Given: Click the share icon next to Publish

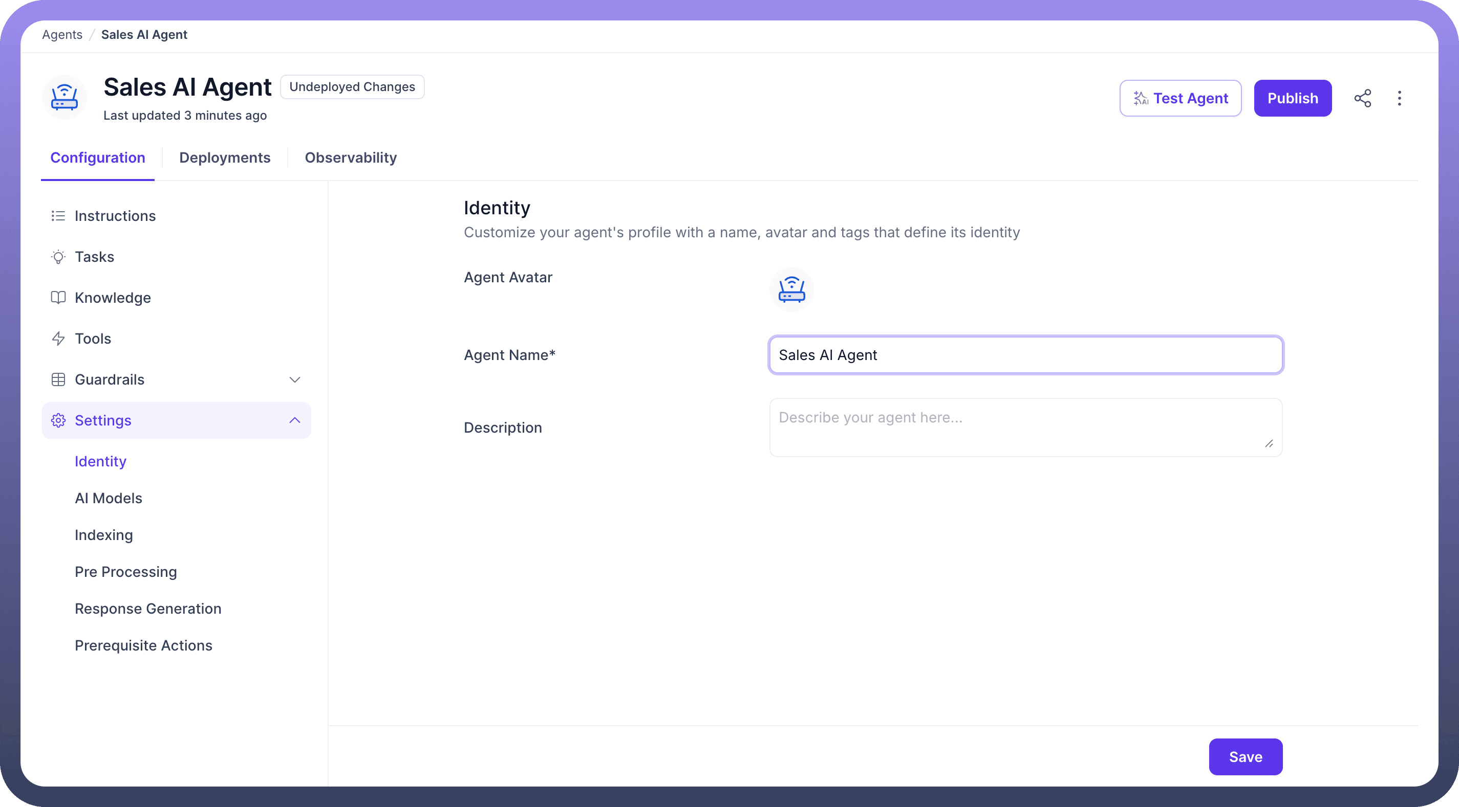Looking at the screenshot, I should tap(1362, 98).
